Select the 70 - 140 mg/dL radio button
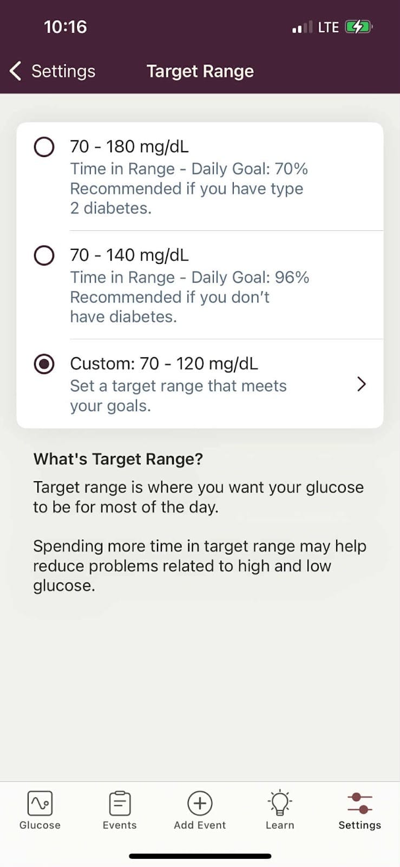This screenshot has height=867, width=400. 44,255
